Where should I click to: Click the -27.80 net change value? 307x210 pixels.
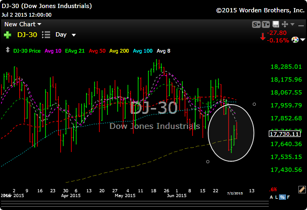point(277,33)
